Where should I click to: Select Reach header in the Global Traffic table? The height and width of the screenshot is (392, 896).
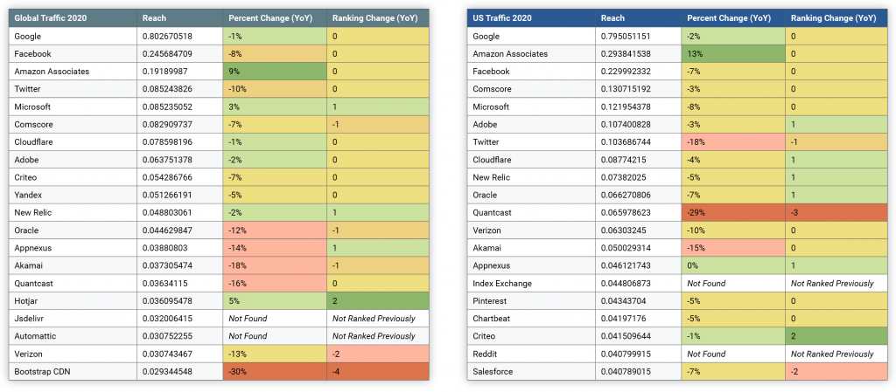[x=179, y=18]
